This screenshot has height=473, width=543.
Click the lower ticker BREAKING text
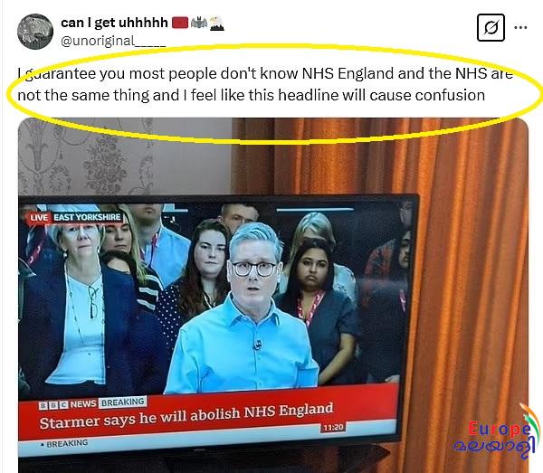click(x=64, y=443)
